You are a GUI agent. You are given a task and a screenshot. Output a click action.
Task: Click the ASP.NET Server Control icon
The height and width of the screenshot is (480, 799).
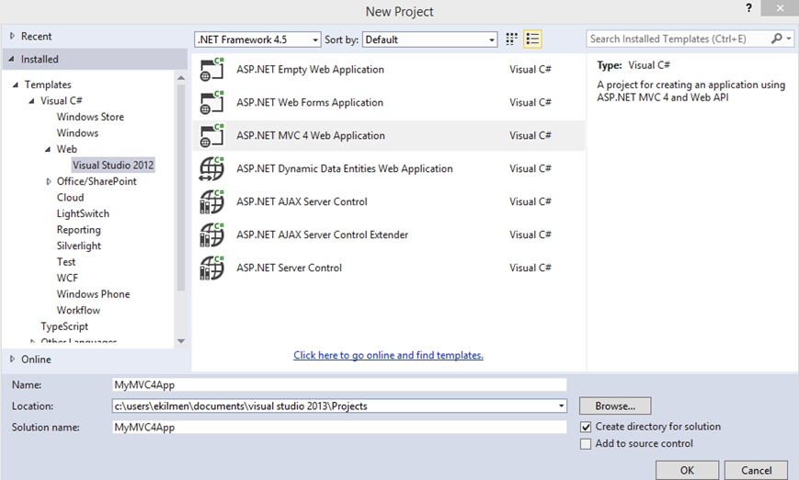click(211, 268)
